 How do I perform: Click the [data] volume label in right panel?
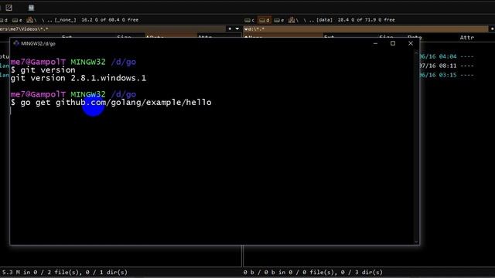point(325,20)
